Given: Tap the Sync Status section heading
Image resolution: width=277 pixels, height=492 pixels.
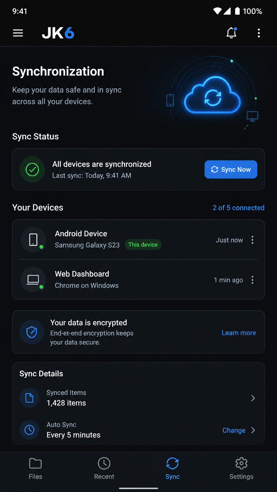Looking at the screenshot, I should tap(35, 137).
